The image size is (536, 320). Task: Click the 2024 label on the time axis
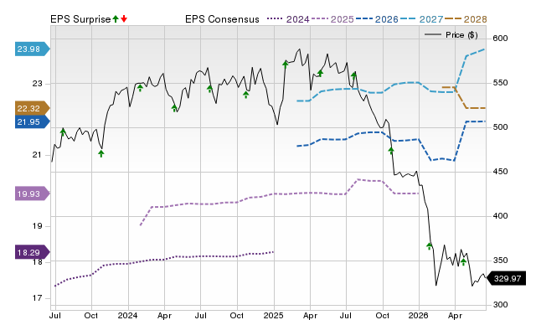point(128,316)
